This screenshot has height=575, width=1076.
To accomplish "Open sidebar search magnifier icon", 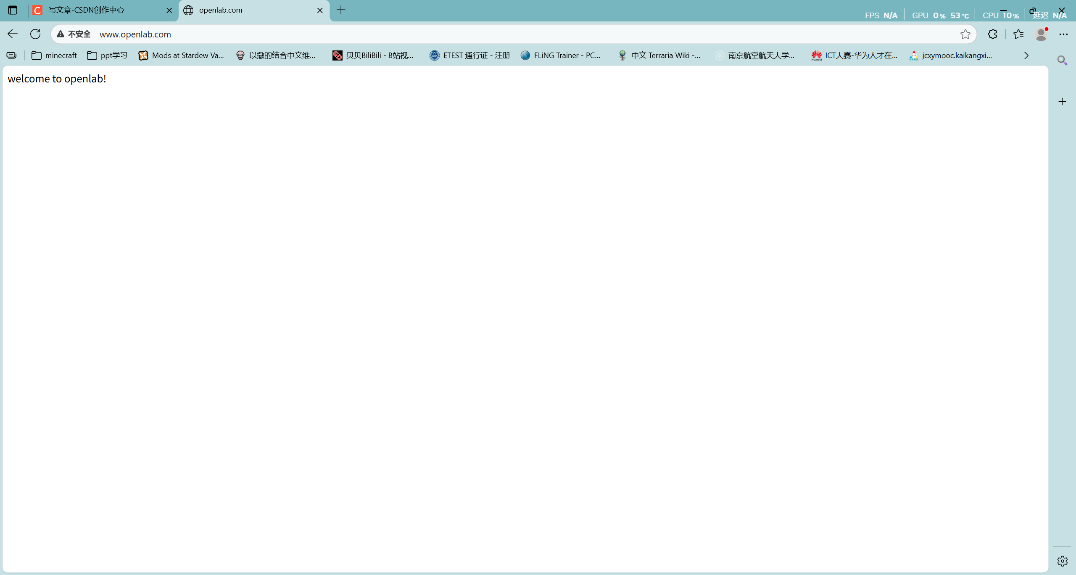I will pyautogui.click(x=1062, y=61).
